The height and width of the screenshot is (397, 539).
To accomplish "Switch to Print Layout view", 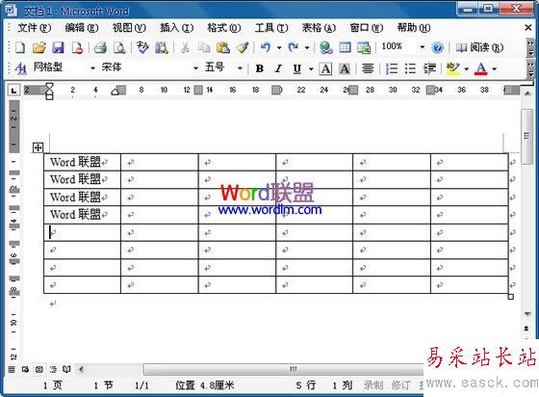I will tap(38, 369).
